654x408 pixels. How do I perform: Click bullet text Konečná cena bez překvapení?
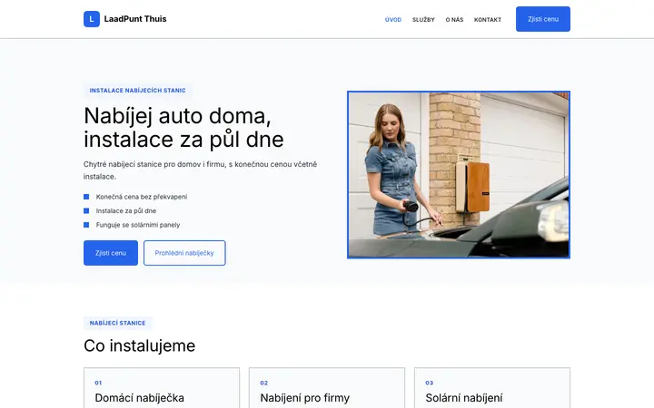tap(142, 197)
